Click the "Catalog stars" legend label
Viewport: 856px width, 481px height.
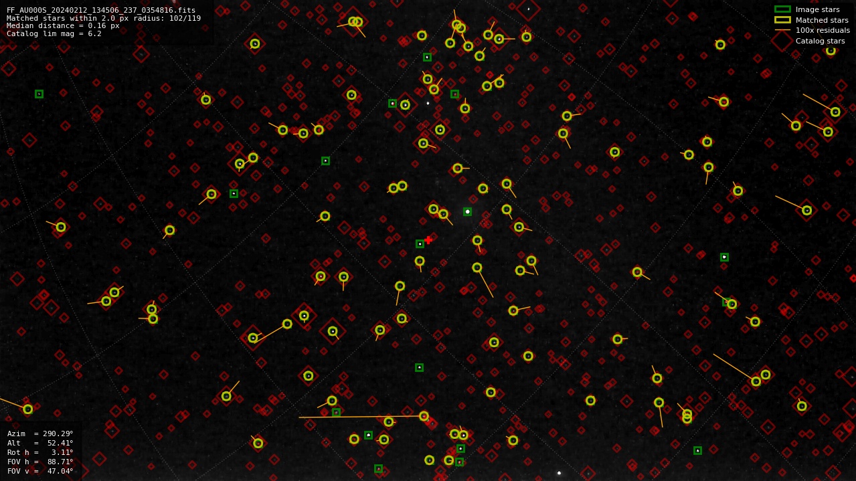(820, 41)
